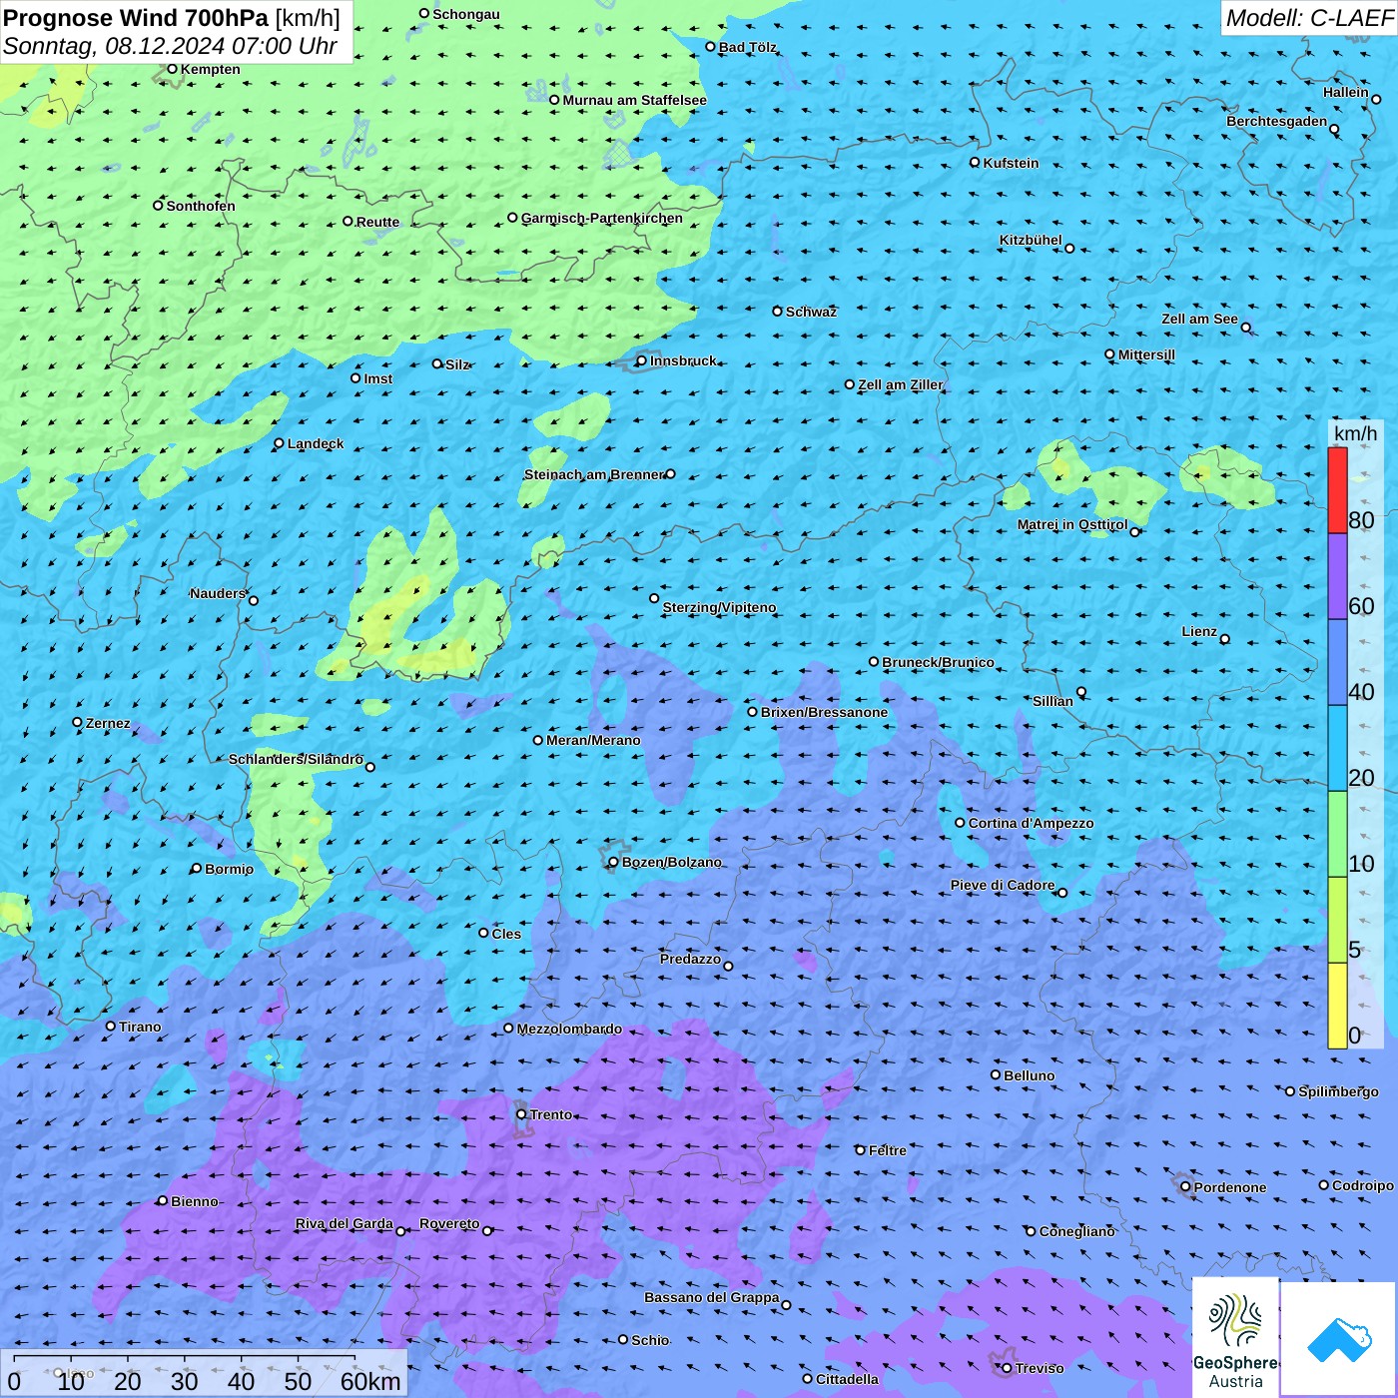1398x1398 pixels.
Task: Click the Sterzing/Vipiteno location dot
Action: (655, 598)
